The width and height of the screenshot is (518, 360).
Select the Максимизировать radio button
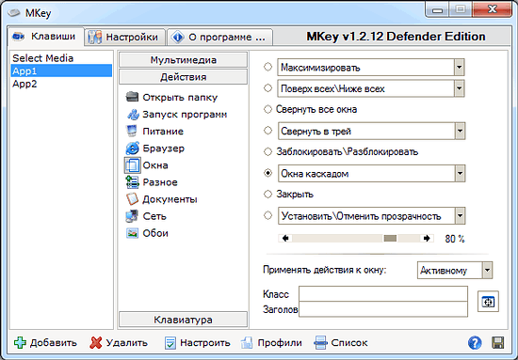click(267, 67)
